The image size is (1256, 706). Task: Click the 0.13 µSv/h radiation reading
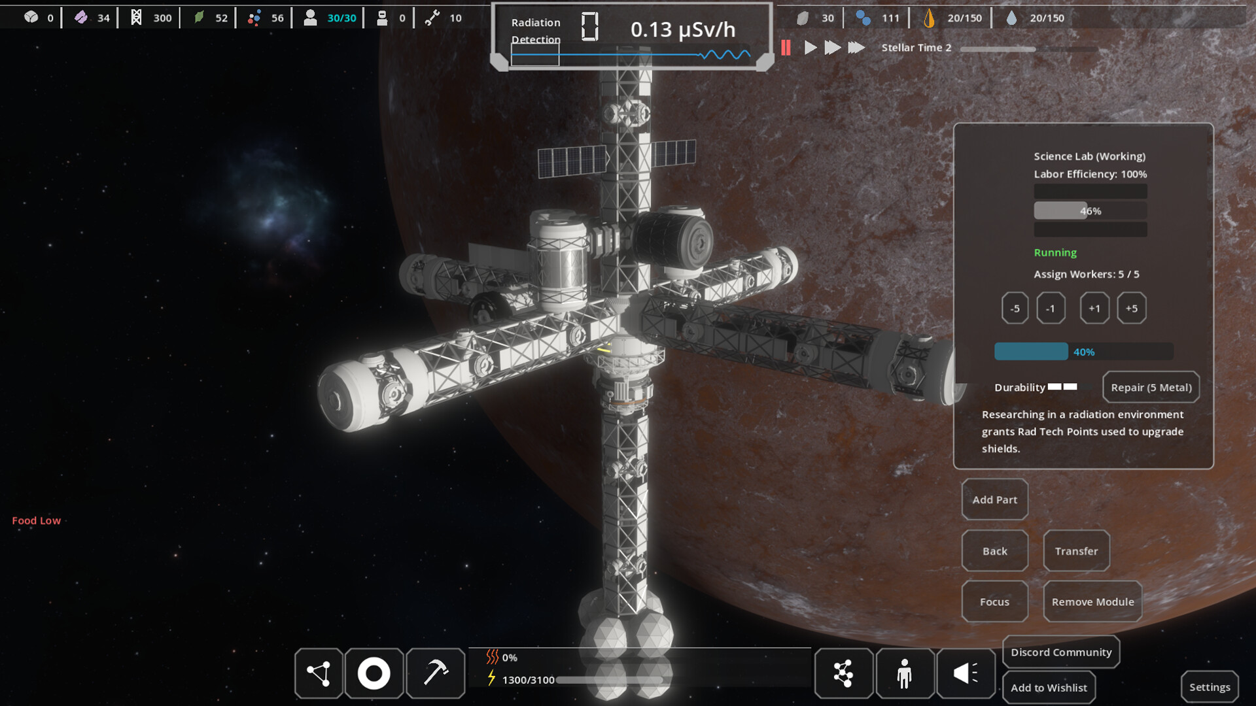tap(683, 29)
